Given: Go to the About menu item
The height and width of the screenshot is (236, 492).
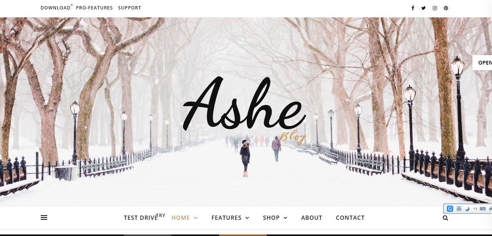Looking at the screenshot, I should pyautogui.click(x=312, y=218).
